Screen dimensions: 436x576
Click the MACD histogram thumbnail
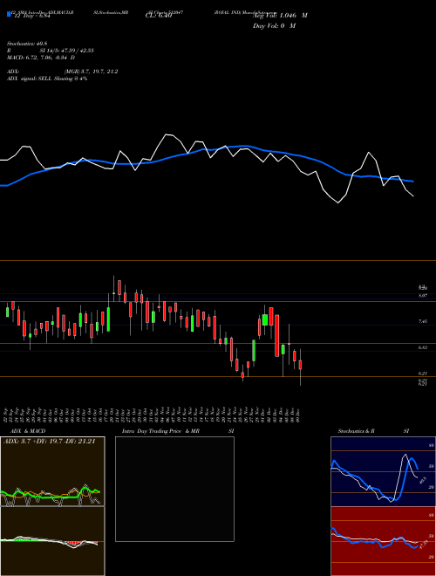(52, 541)
